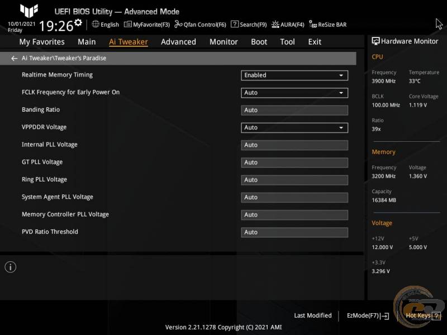Click the TUF logo at top left
447x335 pixels.
coord(29,11)
